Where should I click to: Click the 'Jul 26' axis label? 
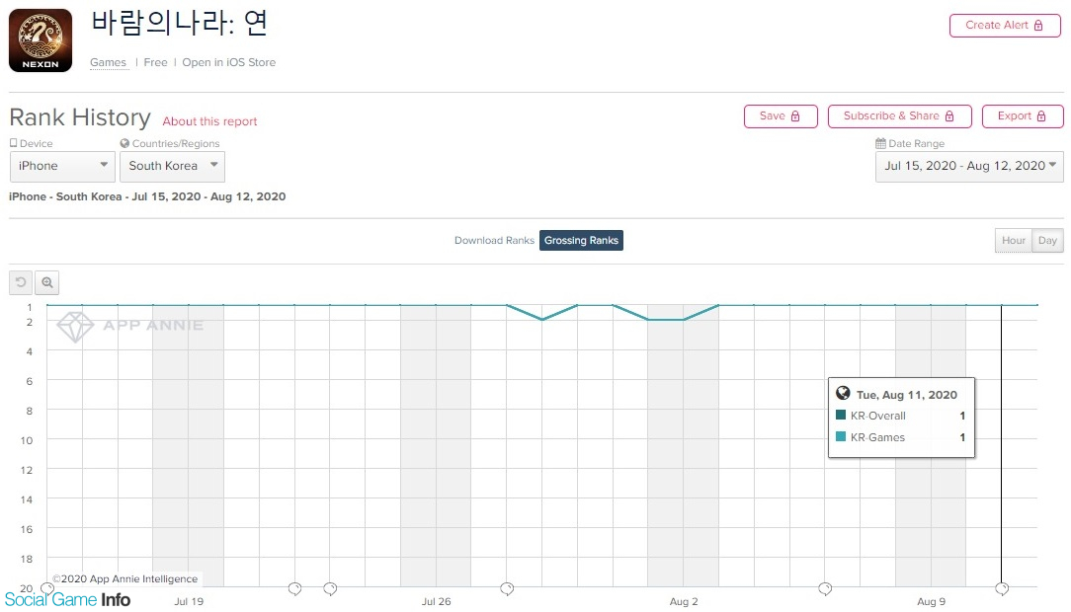436,602
